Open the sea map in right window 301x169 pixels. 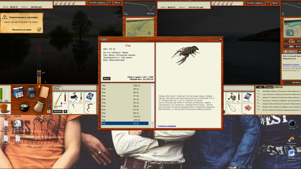click(x=292, y=28)
